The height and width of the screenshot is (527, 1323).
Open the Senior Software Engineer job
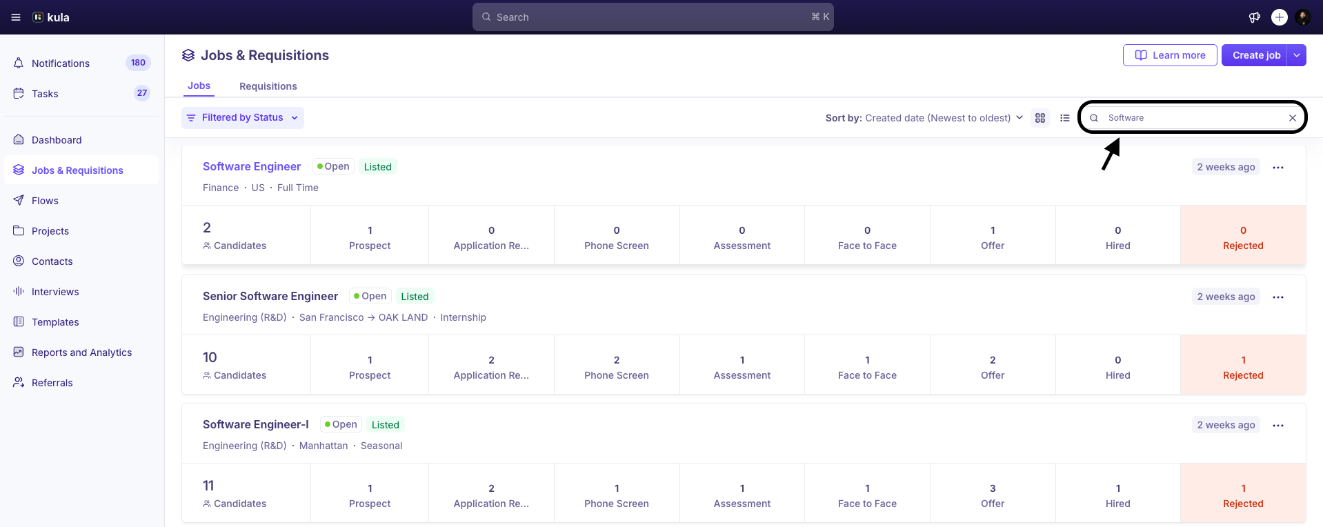tap(270, 296)
